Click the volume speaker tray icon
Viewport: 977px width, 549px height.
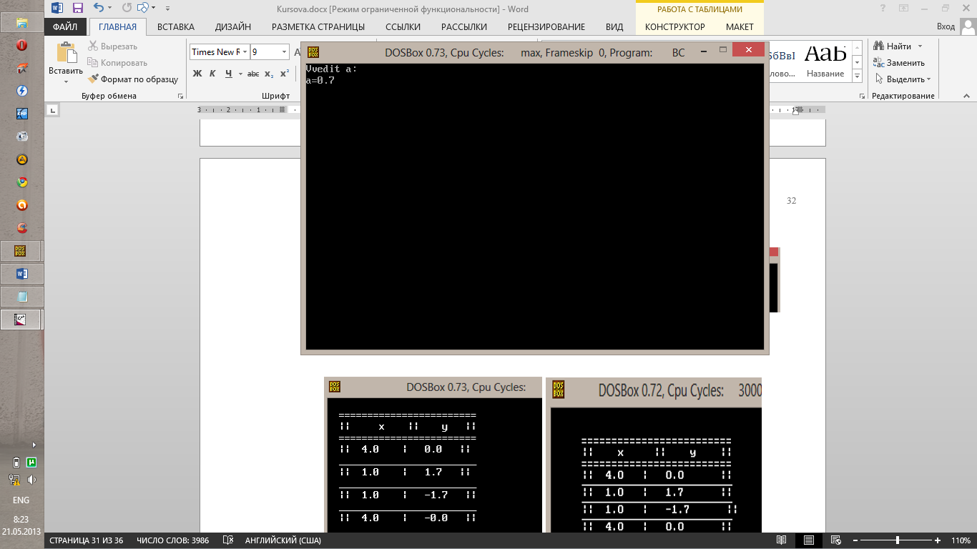click(x=31, y=480)
